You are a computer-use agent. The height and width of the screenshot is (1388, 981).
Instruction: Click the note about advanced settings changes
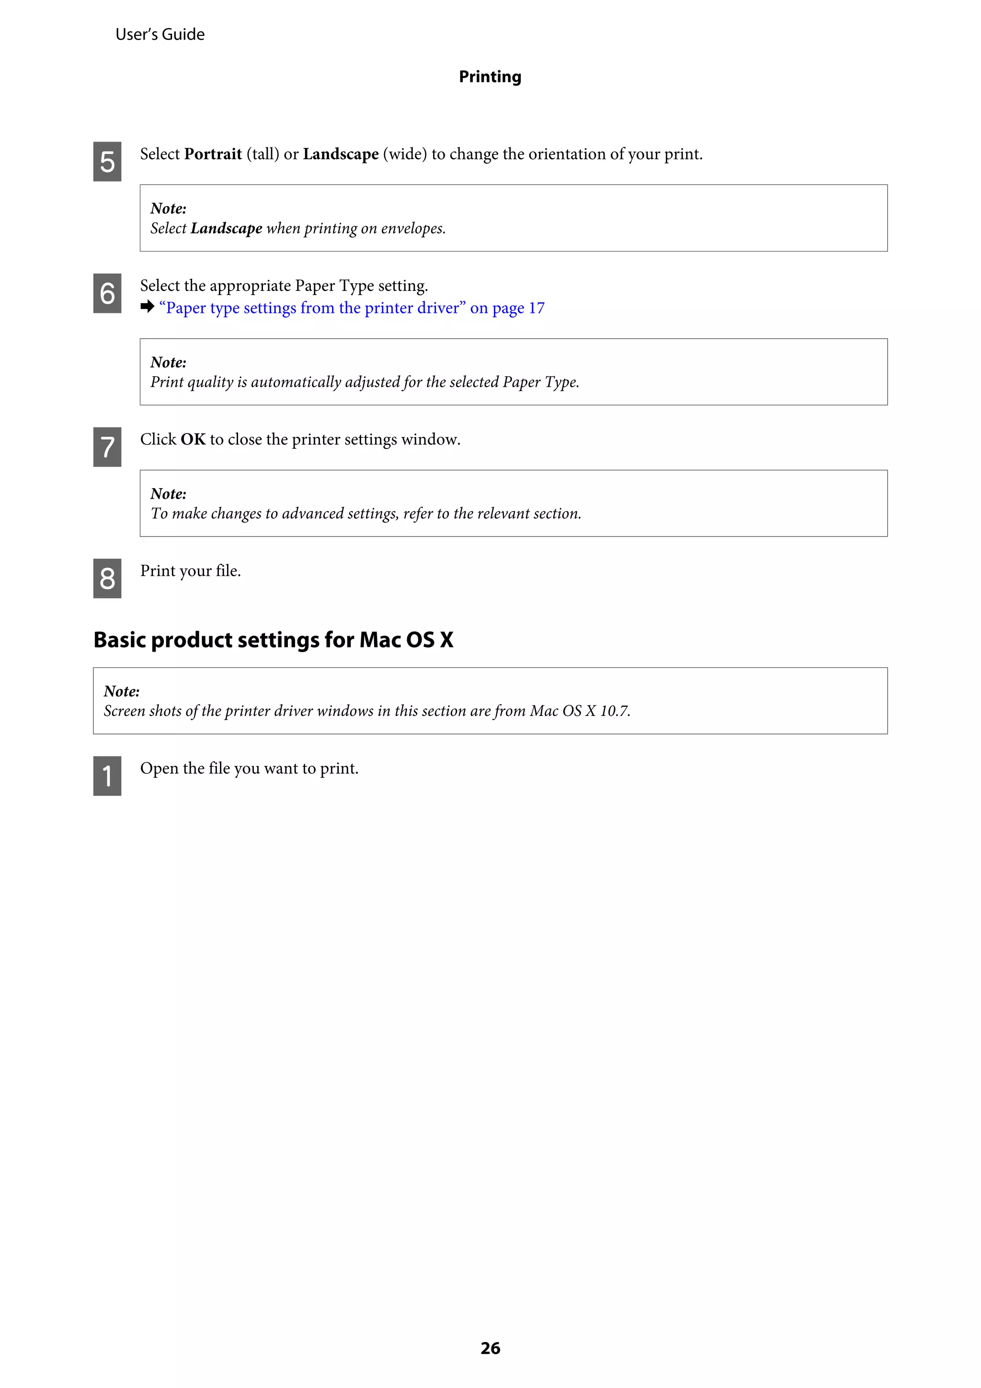[365, 513]
